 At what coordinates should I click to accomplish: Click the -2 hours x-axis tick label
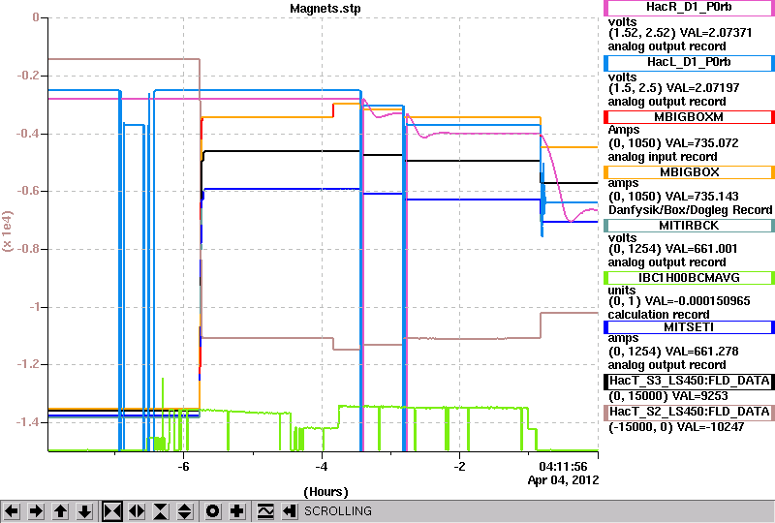click(459, 467)
